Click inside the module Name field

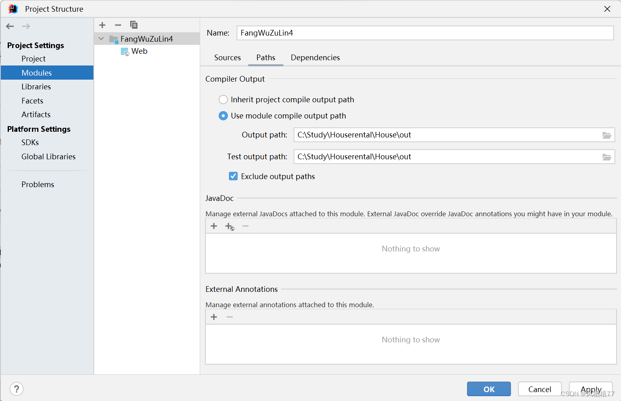pyautogui.click(x=404, y=33)
